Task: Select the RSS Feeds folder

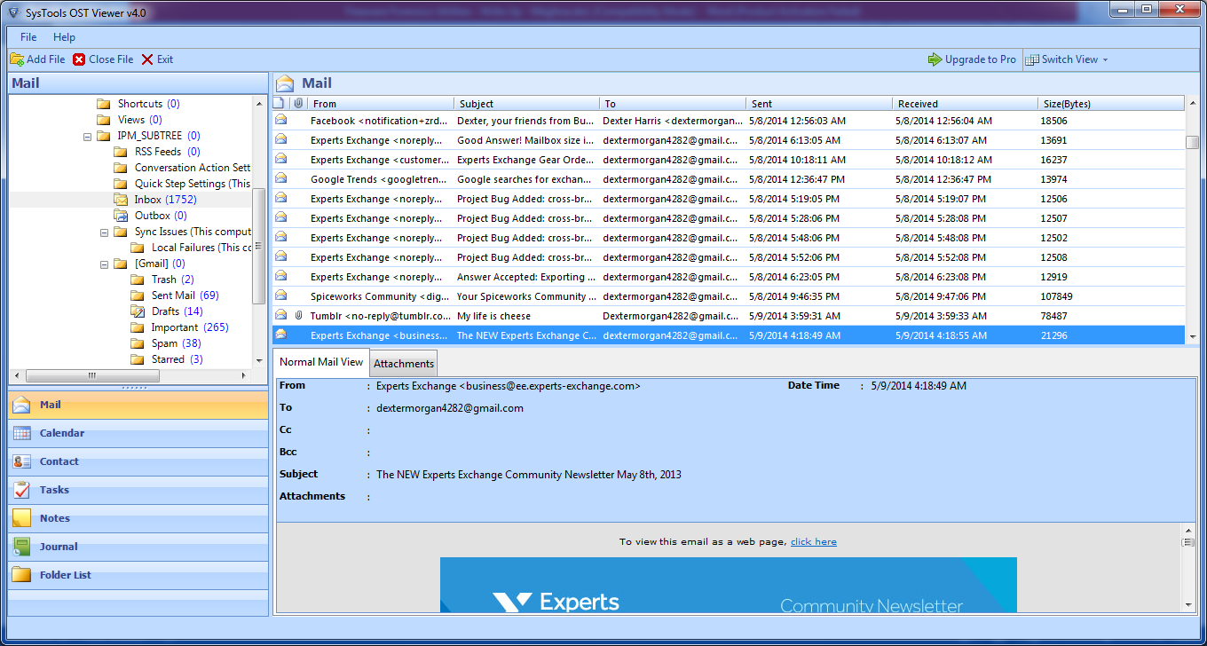Action: (x=167, y=152)
